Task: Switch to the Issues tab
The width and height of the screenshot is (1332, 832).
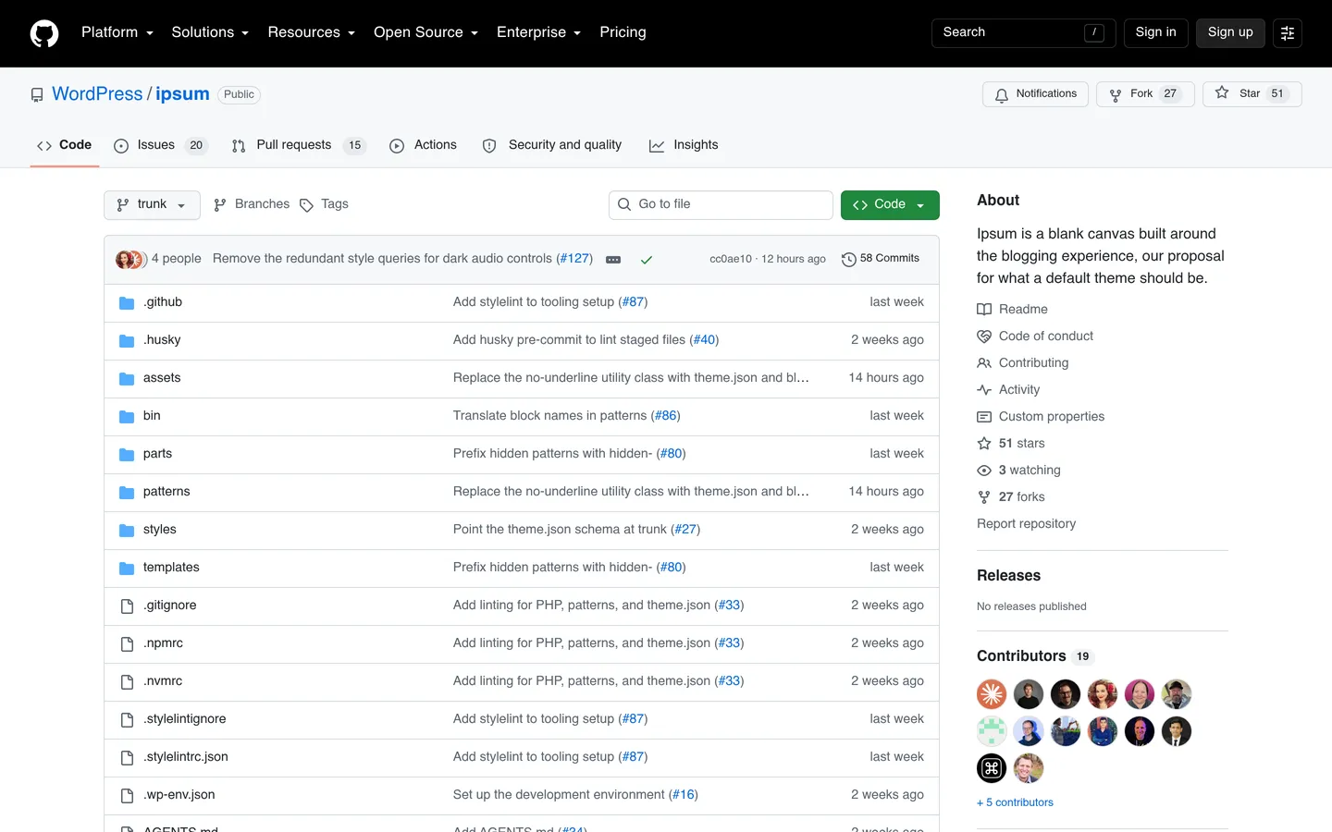Action: click(160, 145)
